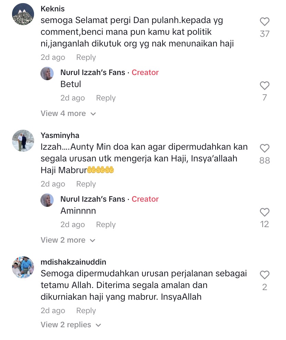Image resolution: width=286 pixels, height=340 pixels.
Task: Like Keknis's comment with the heart icon
Action: [x=265, y=22]
